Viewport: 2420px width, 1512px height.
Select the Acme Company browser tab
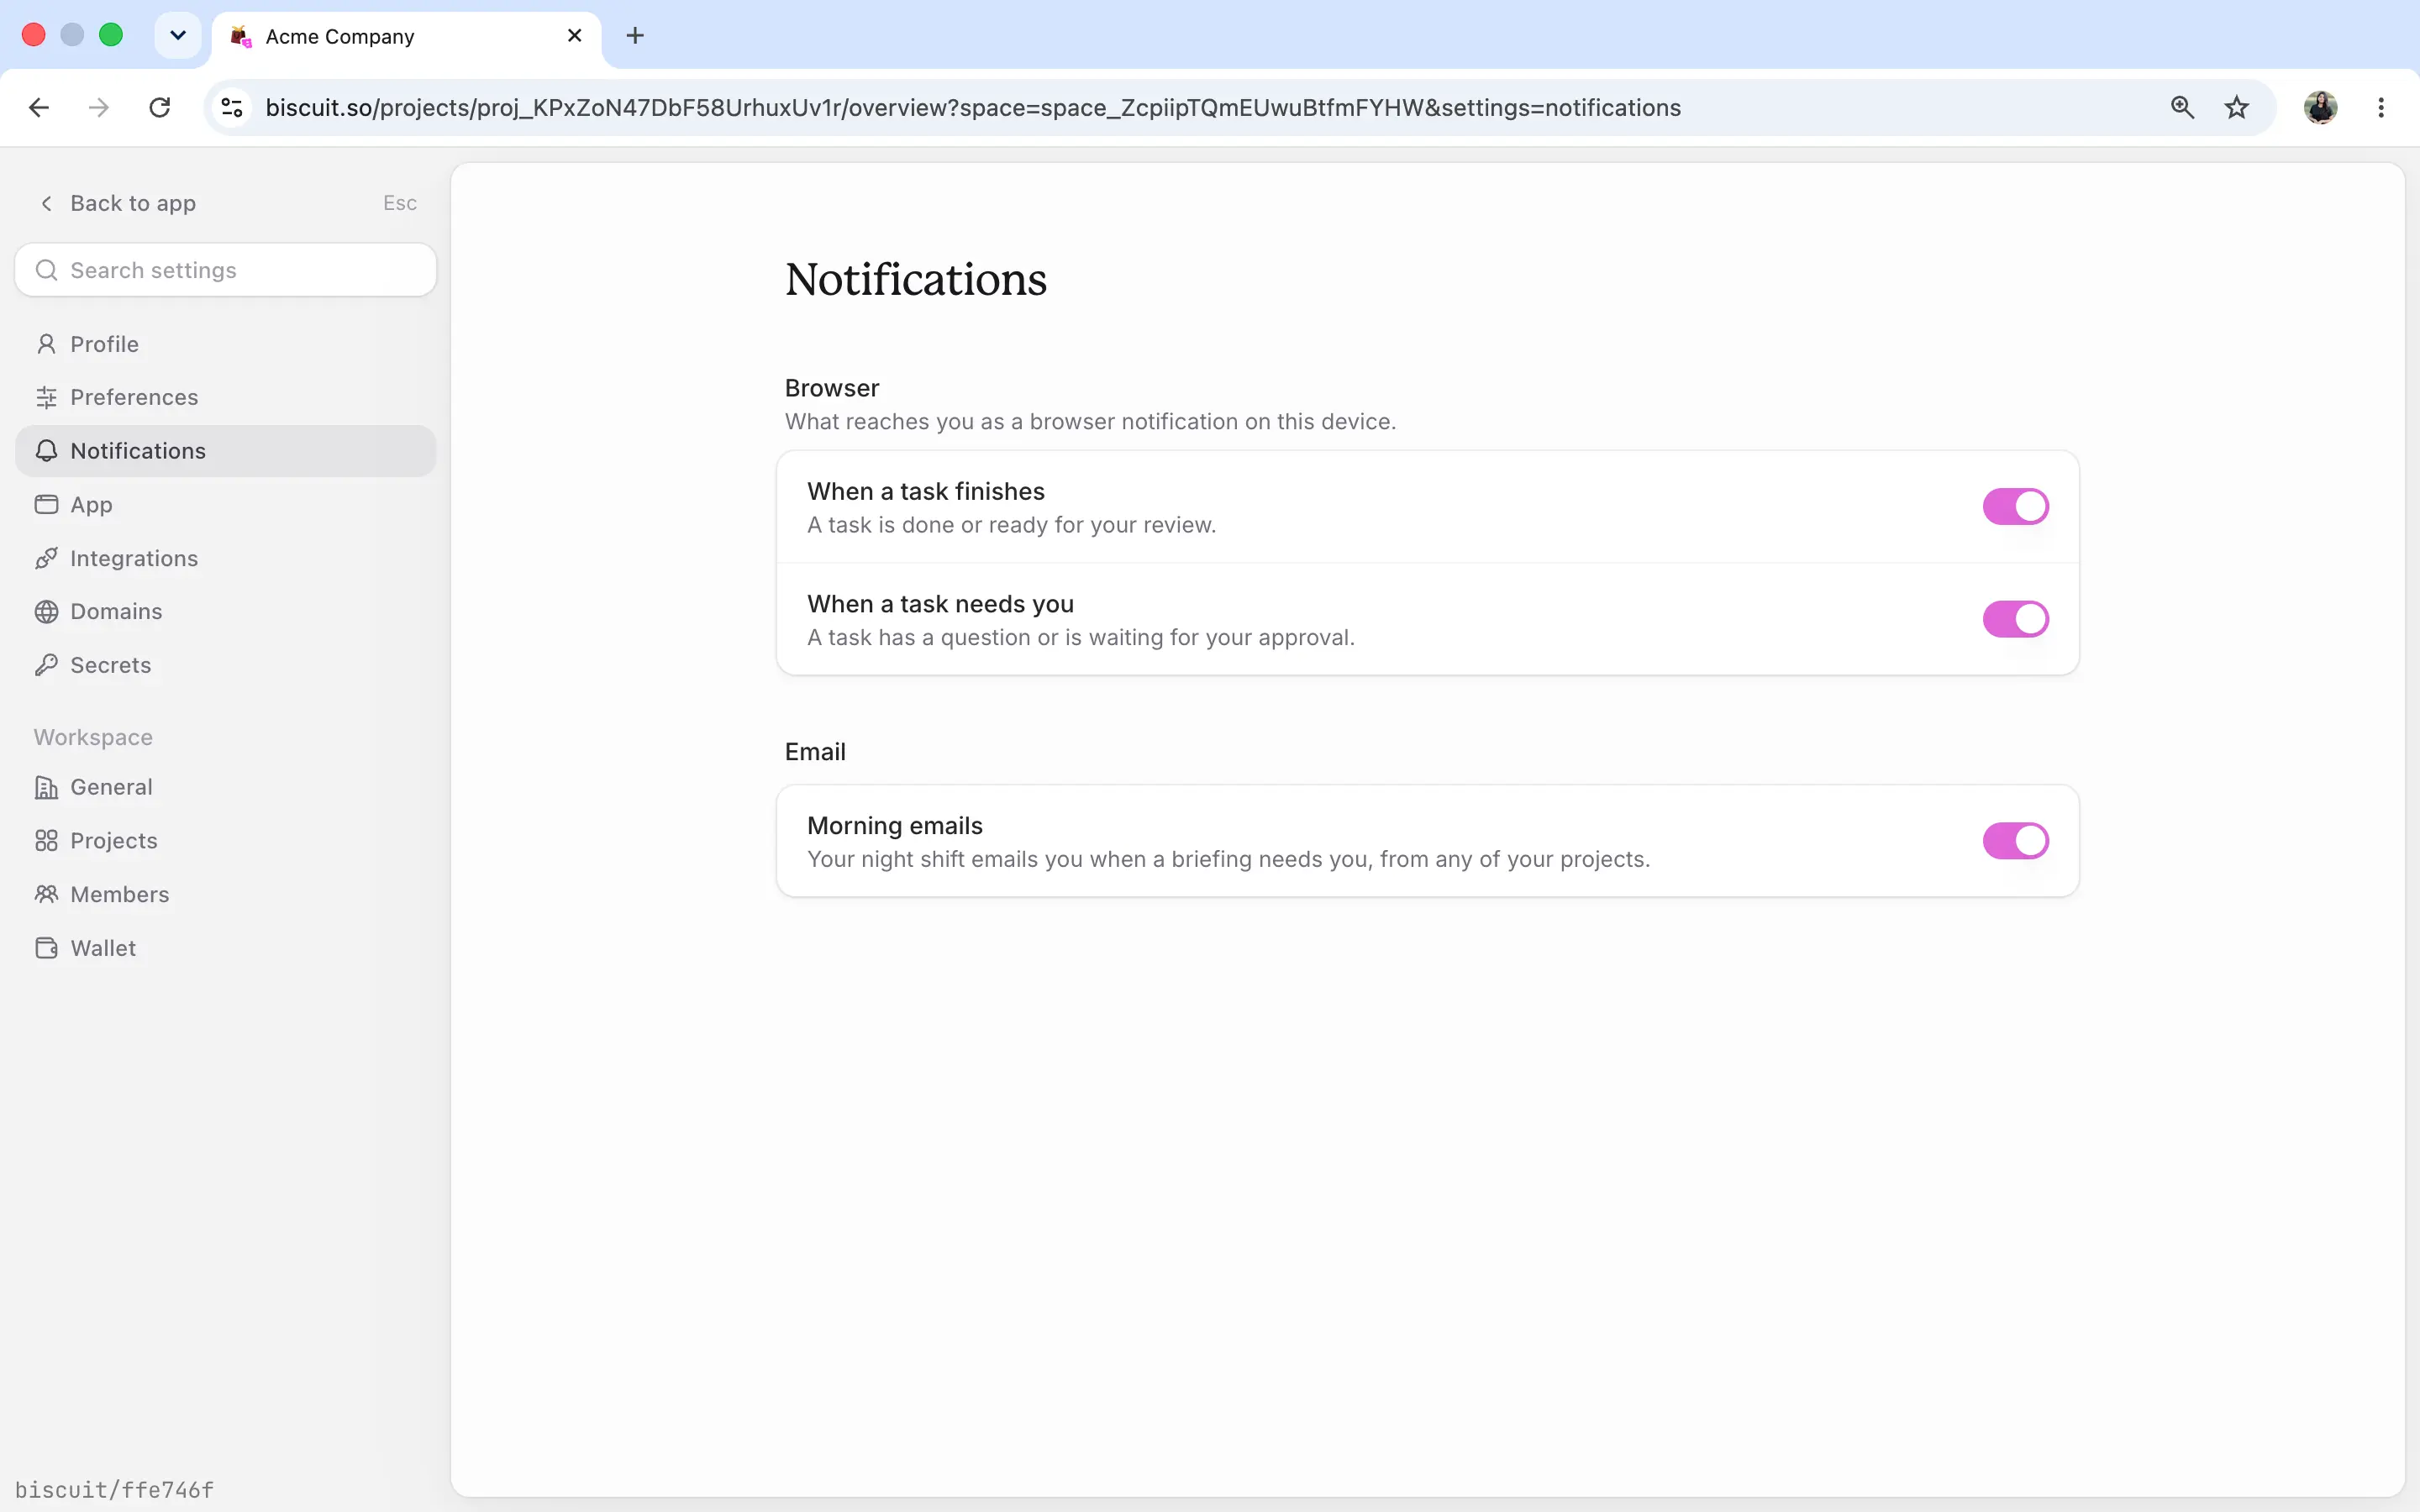(407, 37)
